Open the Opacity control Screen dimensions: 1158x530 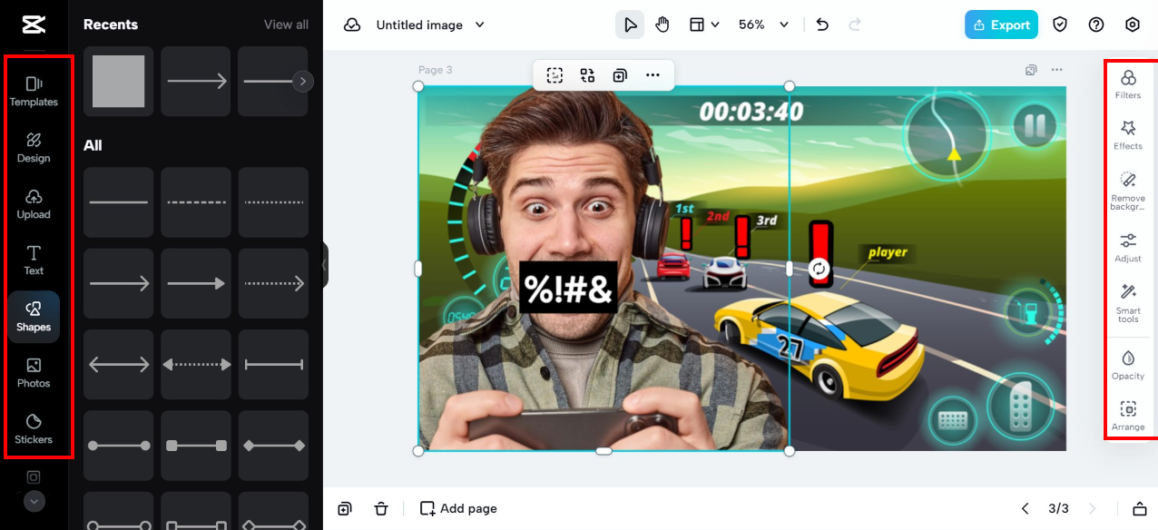(1128, 365)
